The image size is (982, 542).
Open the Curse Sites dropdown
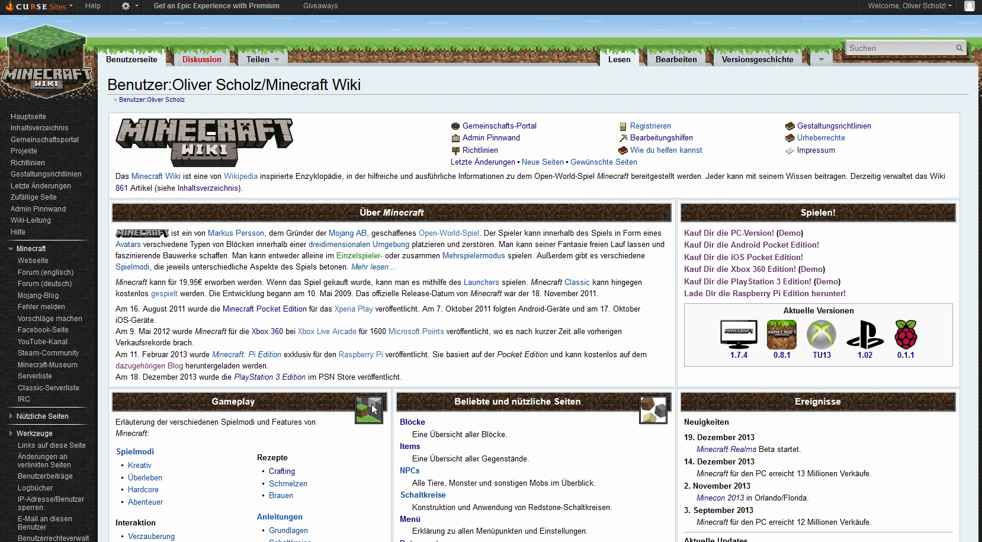point(40,6)
